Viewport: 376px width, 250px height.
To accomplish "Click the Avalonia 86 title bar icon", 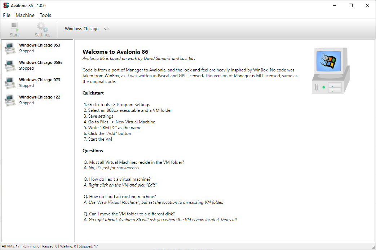I will pos(5,5).
